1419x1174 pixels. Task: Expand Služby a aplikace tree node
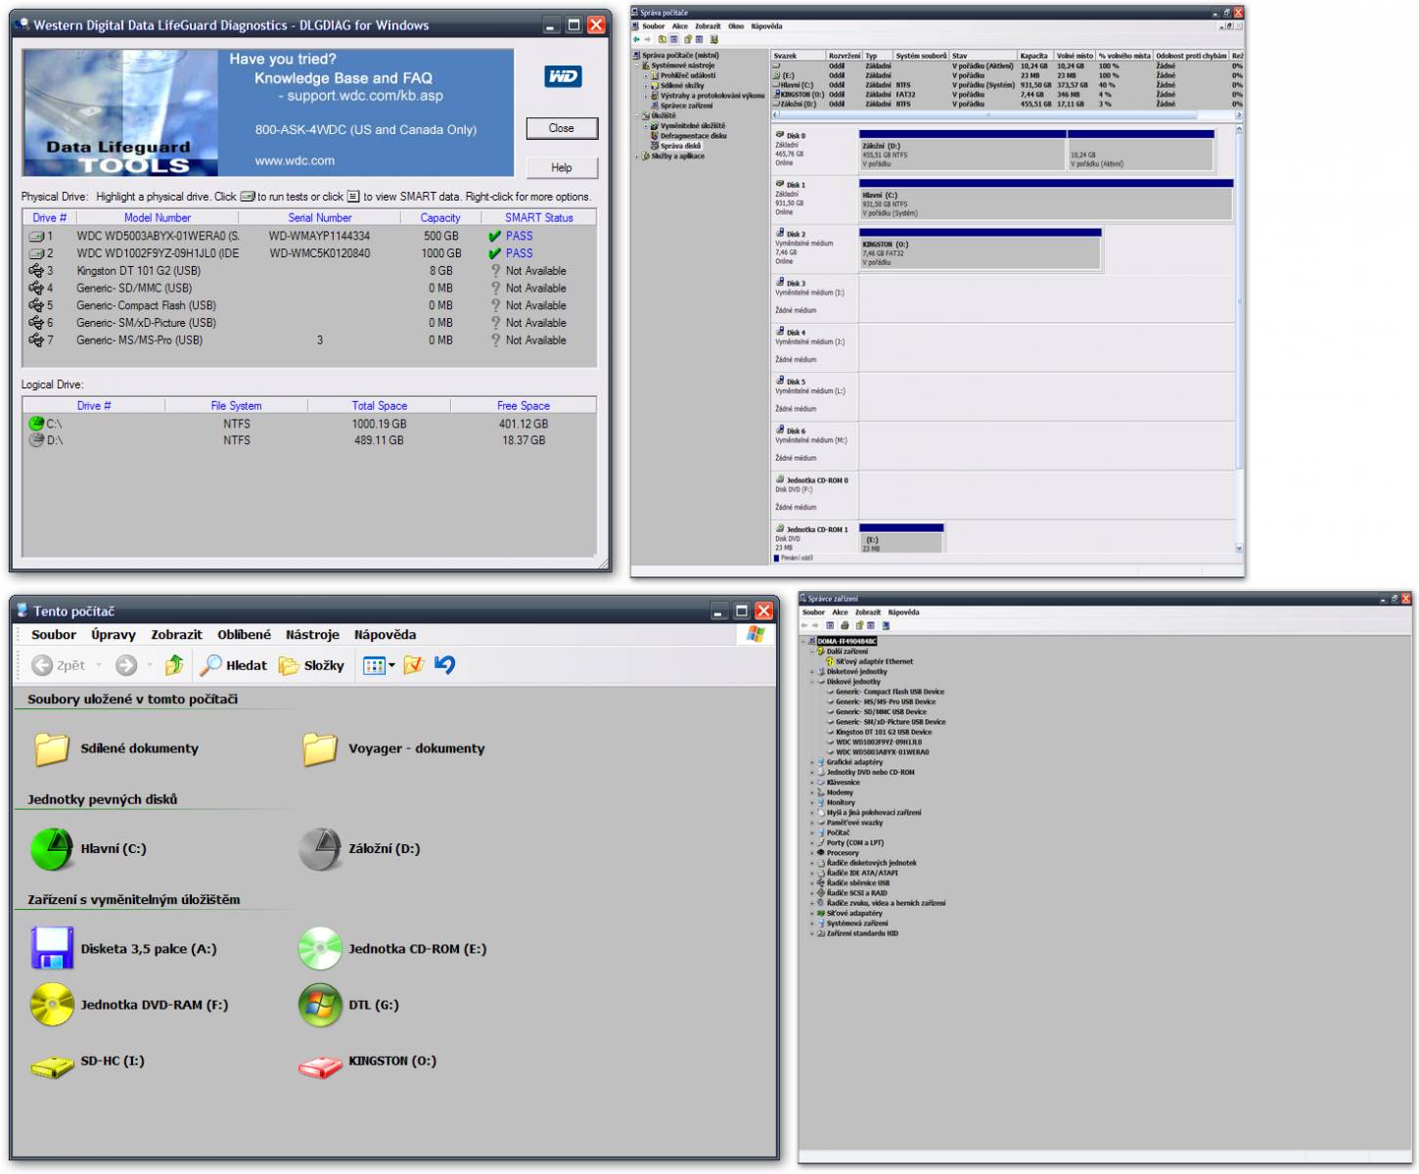point(637,157)
